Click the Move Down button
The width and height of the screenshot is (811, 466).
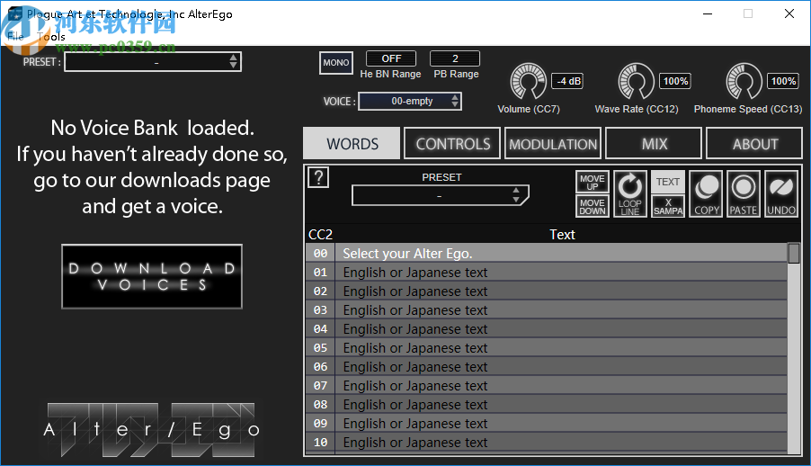coord(593,206)
